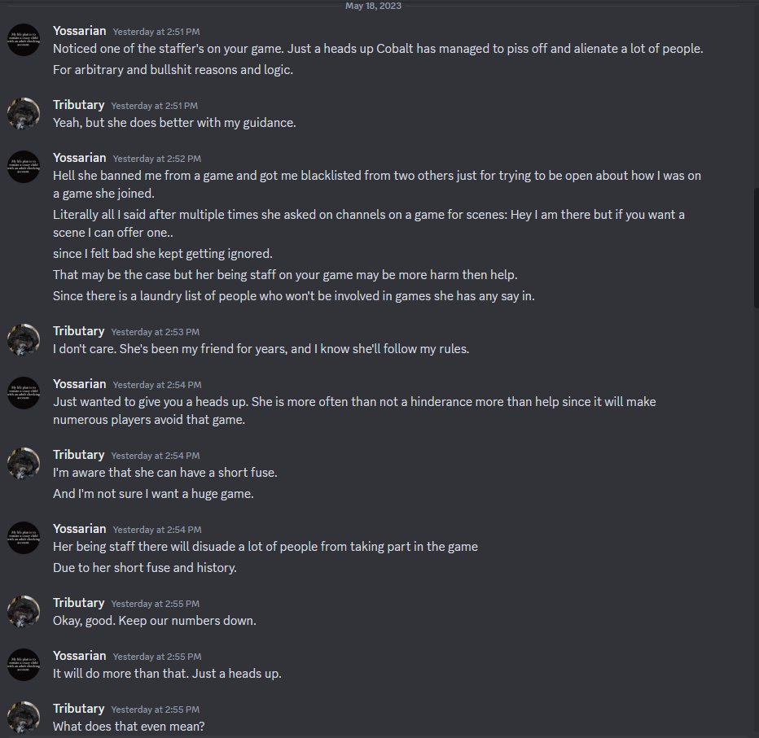Click Tributary's avatar near "short fuse" message
Screen dimensions: 759x738
click(x=24, y=463)
